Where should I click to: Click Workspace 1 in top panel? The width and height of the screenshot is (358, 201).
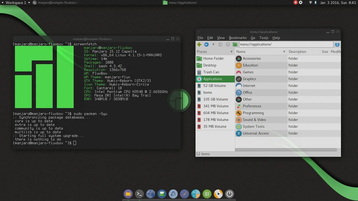coord(16,3)
